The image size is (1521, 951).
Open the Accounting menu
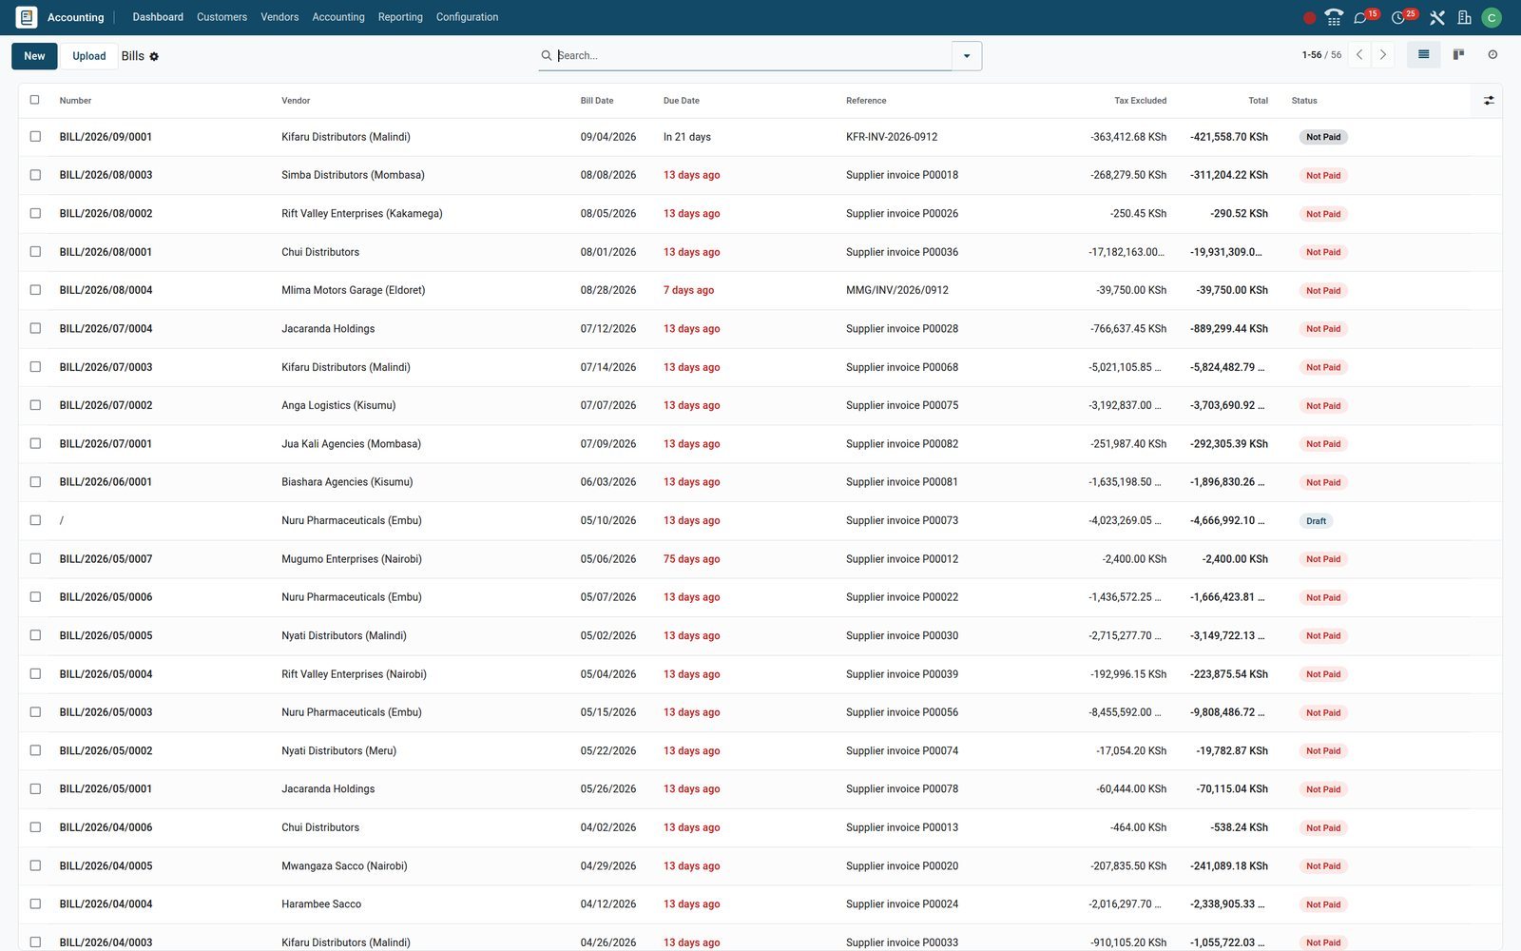pyautogui.click(x=338, y=17)
